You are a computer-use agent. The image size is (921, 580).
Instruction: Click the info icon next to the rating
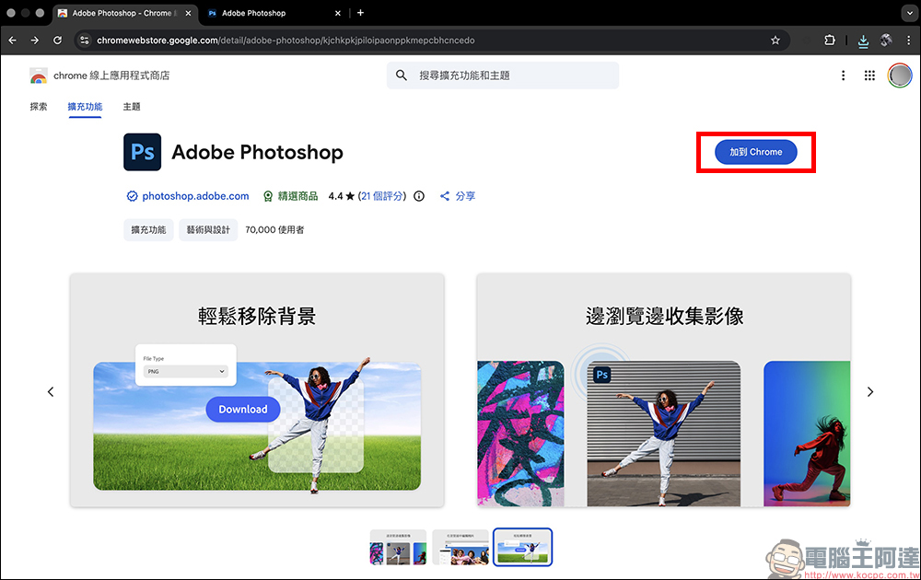pos(419,195)
